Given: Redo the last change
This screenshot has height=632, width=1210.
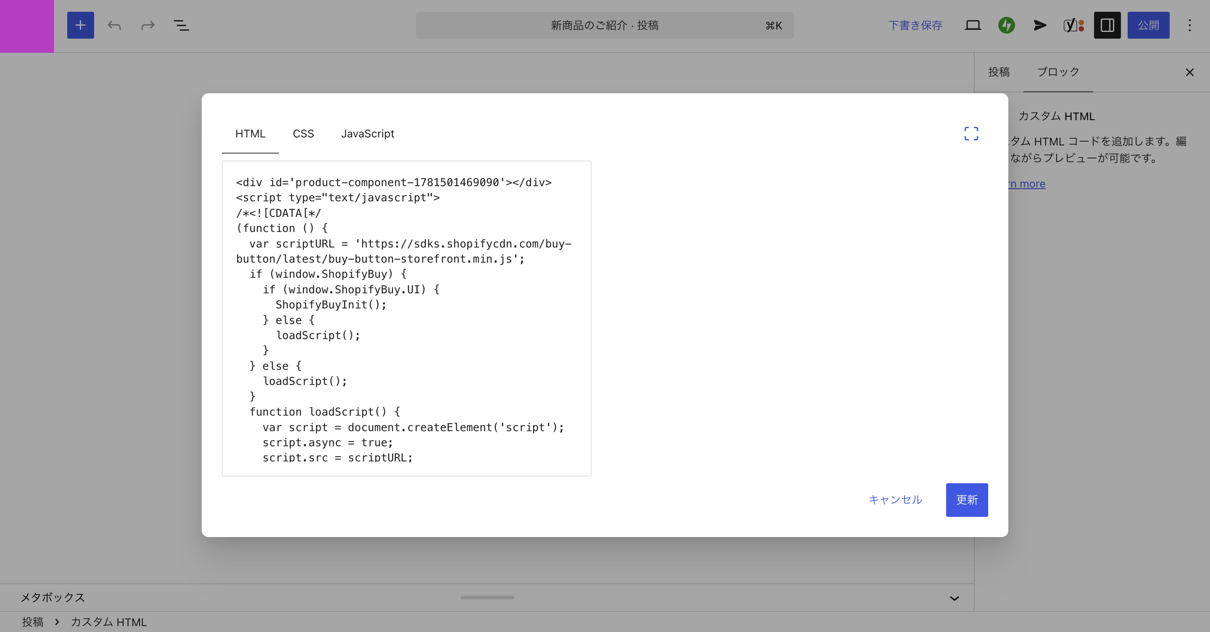Looking at the screenshot, I should 148,25.
